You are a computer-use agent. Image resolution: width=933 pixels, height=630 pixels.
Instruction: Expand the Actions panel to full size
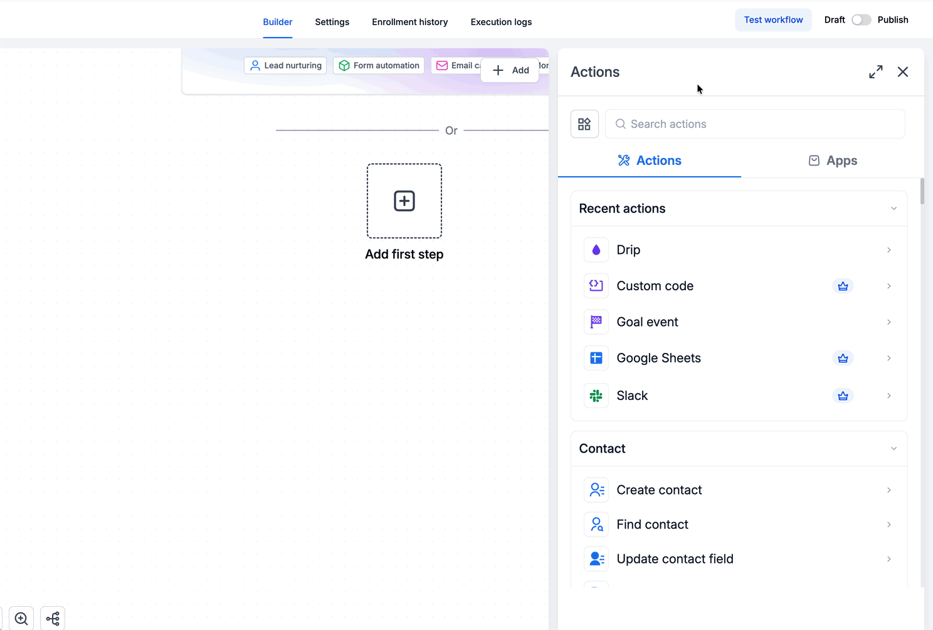tap(876, 72)
